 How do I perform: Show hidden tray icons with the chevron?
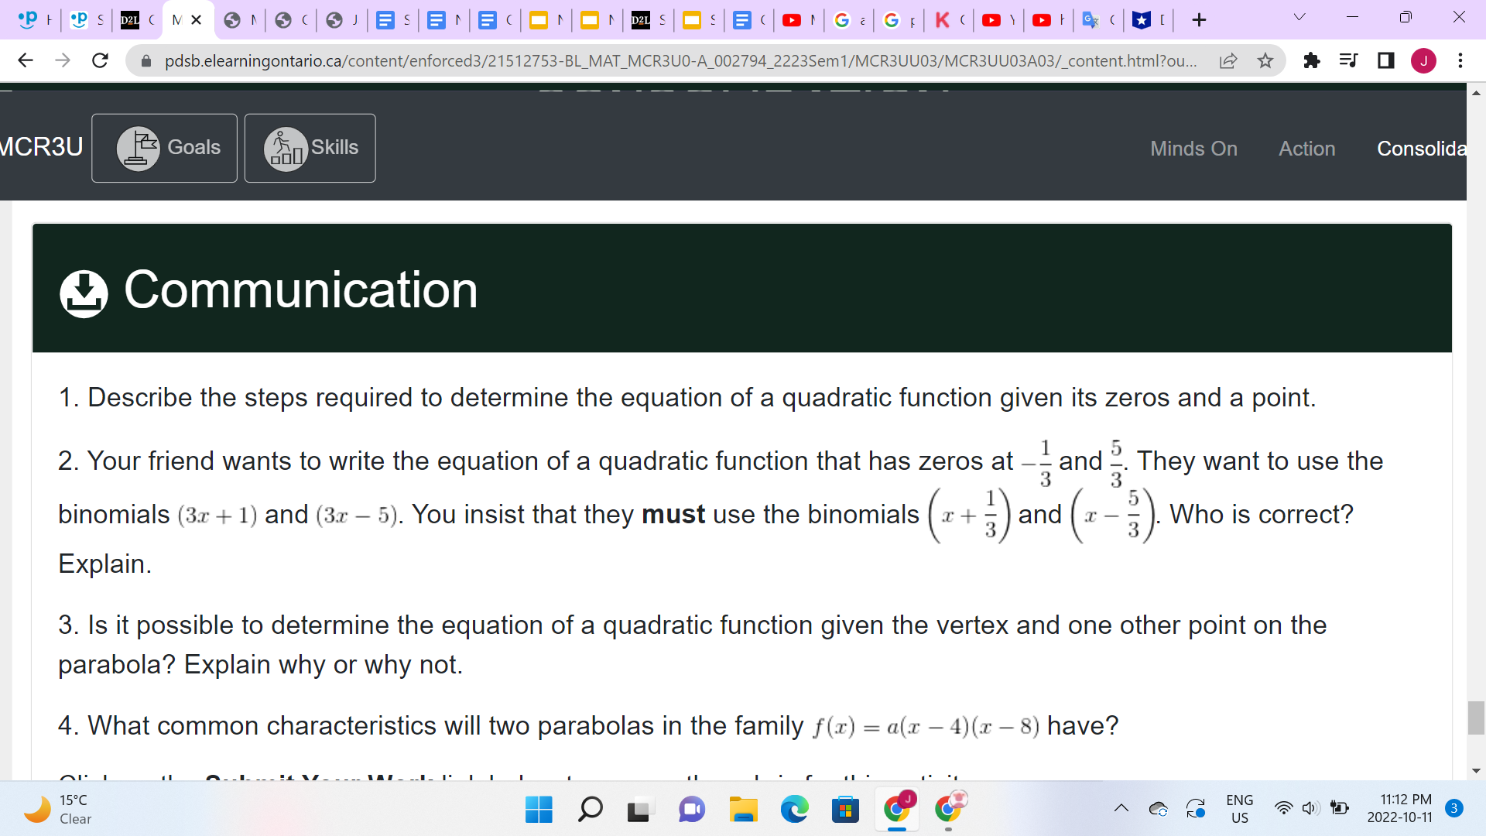tap(1121, 808)
